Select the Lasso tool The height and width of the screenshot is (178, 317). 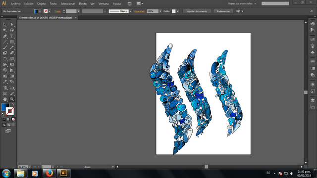12,30
